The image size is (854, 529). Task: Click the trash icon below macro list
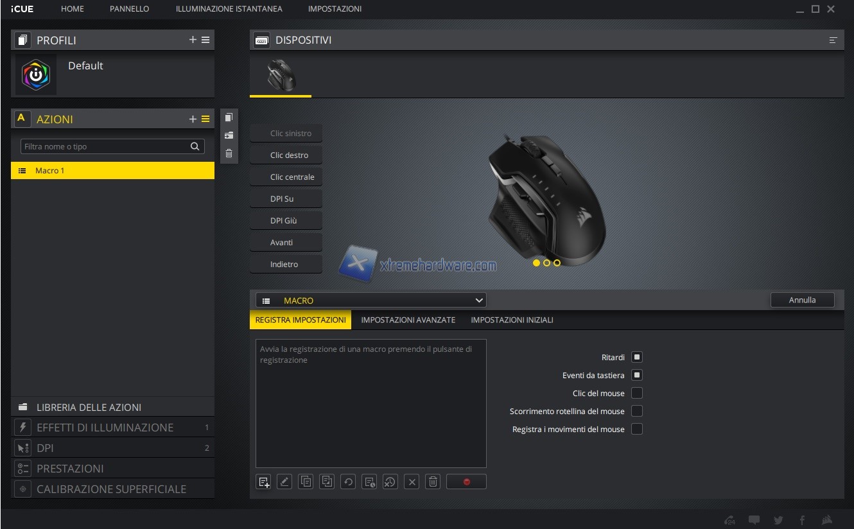(433, 481)
